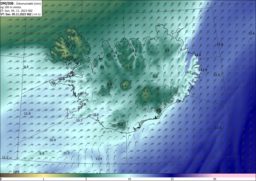Select the 6.2 value label
This screenshot has width=256, height=181.
click(155, 76)
